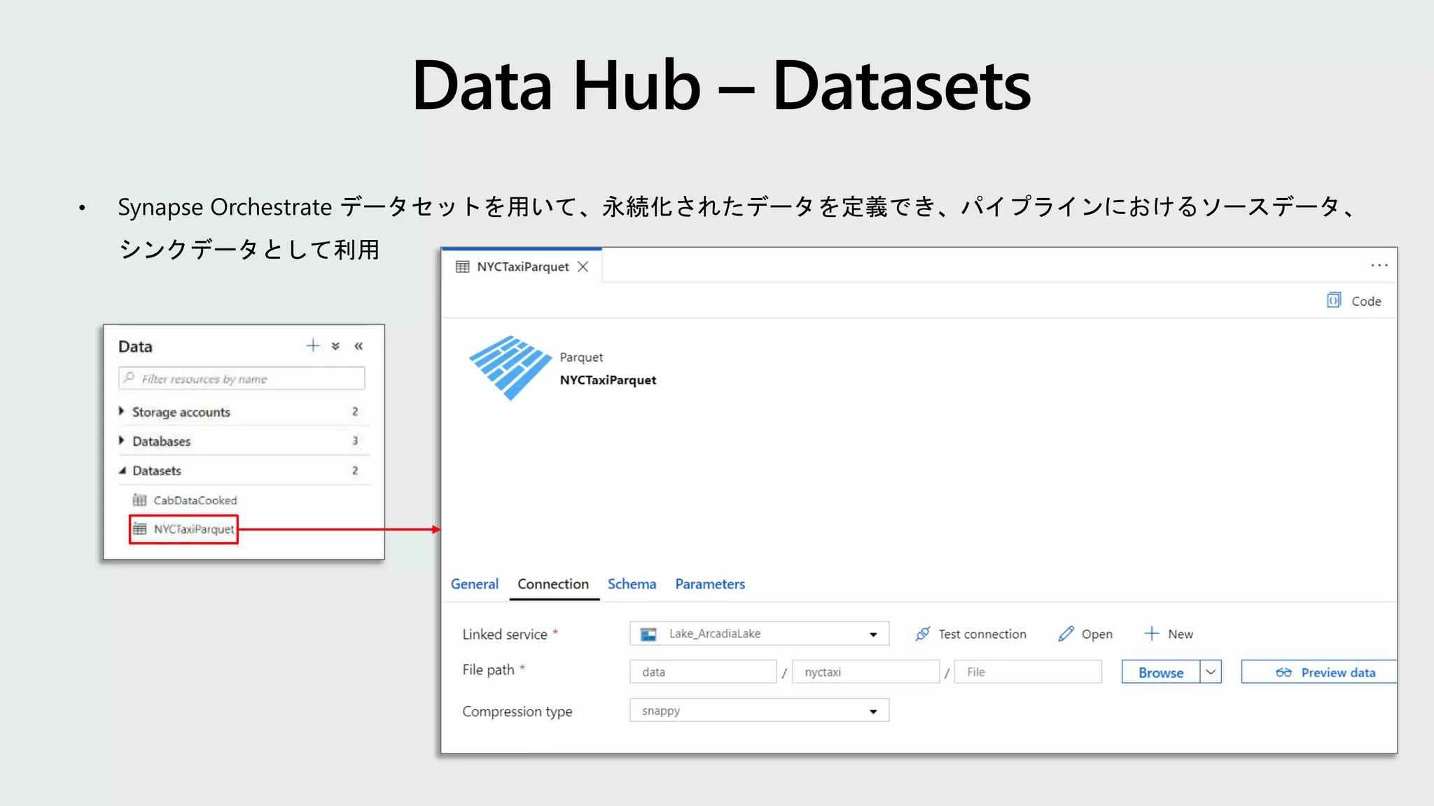Click the New plus icon
Screen dimensions: 1434x806
(x=1151, y=634)
